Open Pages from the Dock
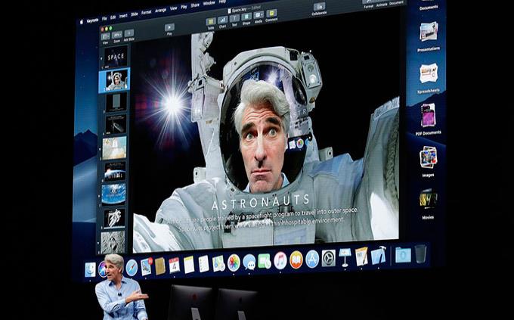 pos(361,256)
